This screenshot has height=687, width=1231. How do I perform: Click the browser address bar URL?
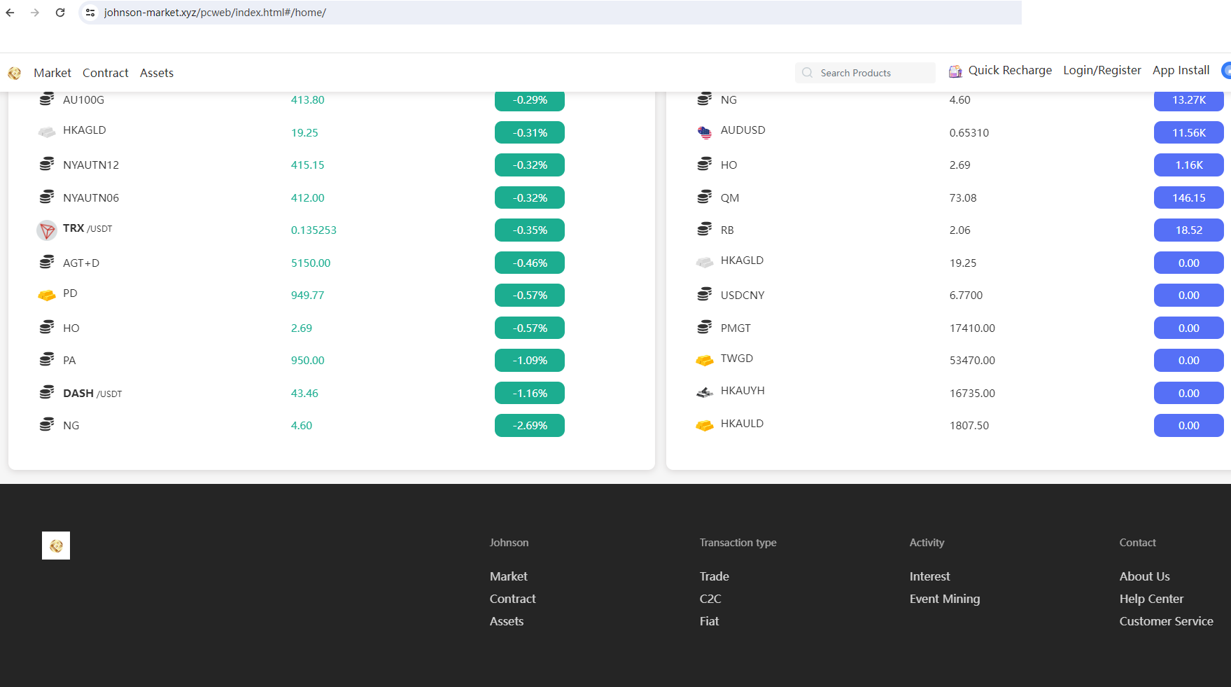[215, 13]
